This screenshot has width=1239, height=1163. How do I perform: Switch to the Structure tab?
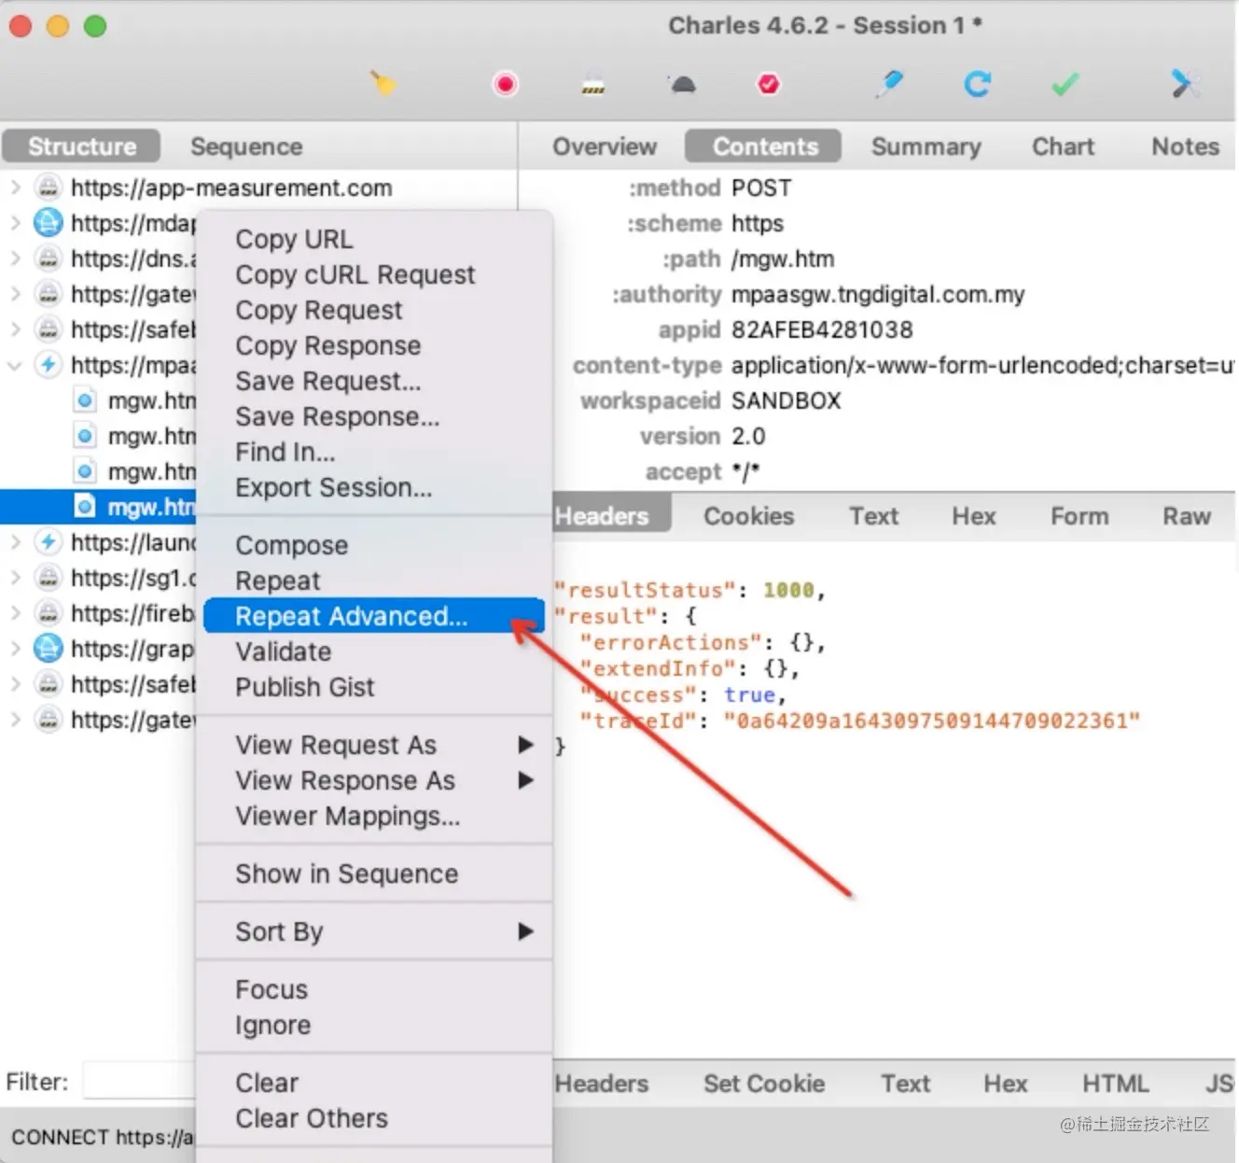tap(82, 147)
